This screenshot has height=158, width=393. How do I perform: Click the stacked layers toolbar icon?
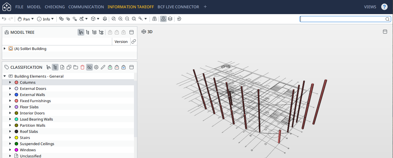[x=170, y=19]
